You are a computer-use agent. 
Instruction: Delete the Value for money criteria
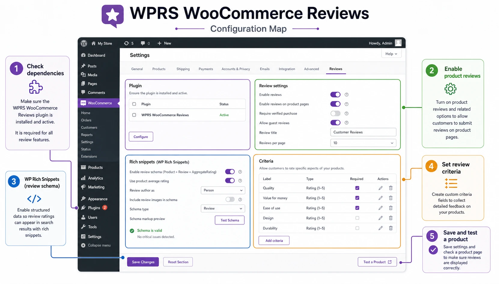391,198
